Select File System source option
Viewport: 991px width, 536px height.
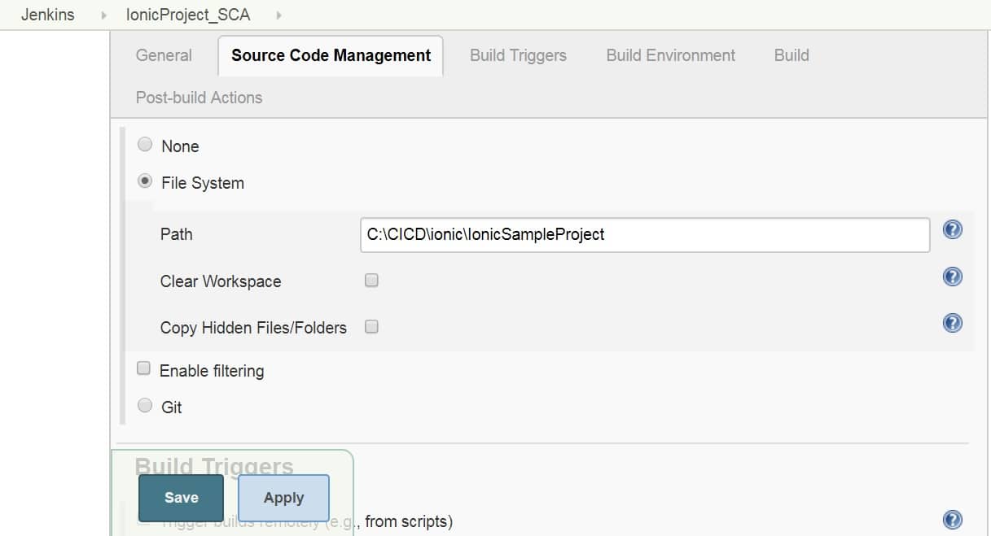click(x=145, y=181)
